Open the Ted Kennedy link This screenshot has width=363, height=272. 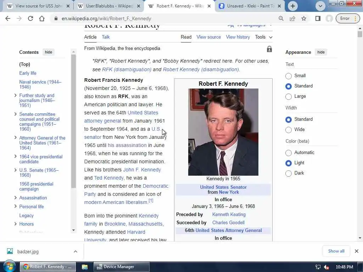point(109,178)
